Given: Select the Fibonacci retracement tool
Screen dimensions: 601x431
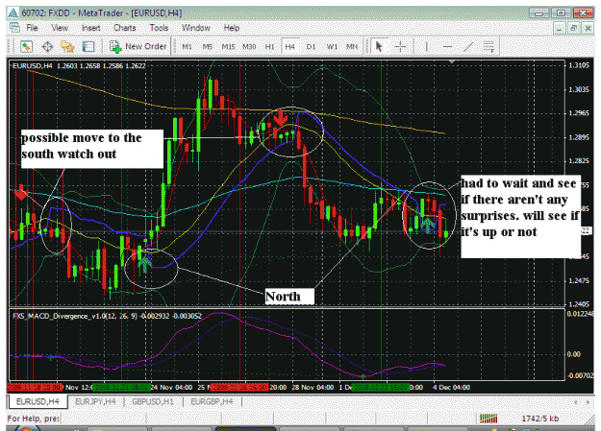Looking at the screenshot, I should [488, 47].
